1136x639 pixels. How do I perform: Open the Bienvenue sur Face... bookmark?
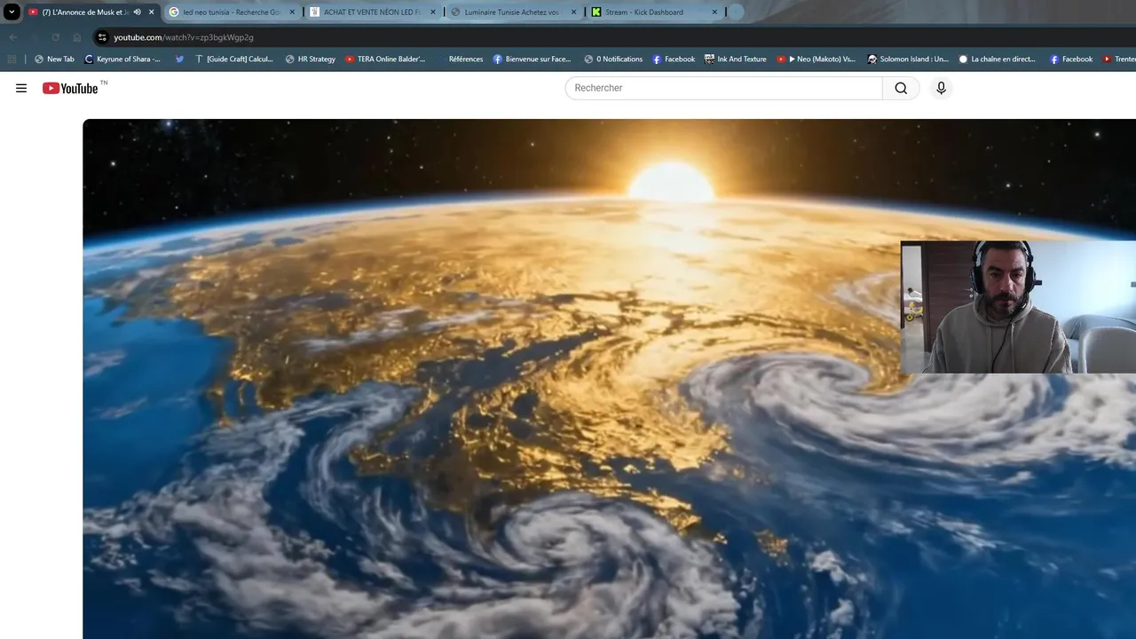(532, 59)
